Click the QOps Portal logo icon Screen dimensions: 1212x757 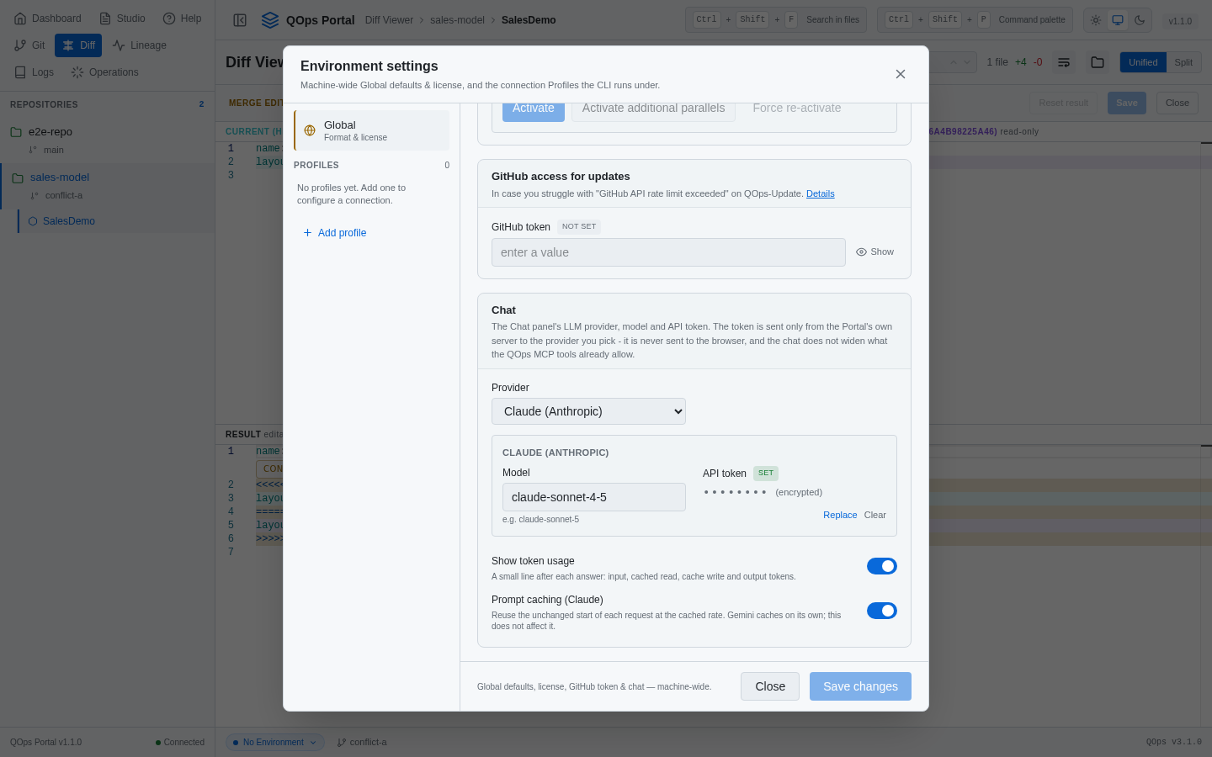click(270, 20)
